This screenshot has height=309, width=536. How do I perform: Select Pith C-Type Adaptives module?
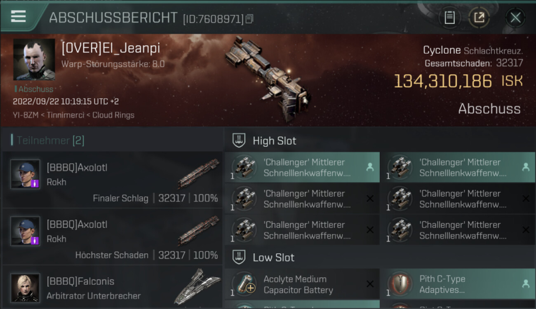pos(458,284)
